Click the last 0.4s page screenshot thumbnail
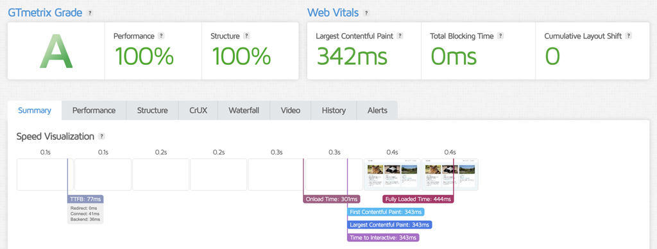657x249 pixels. tap(450, 175)
